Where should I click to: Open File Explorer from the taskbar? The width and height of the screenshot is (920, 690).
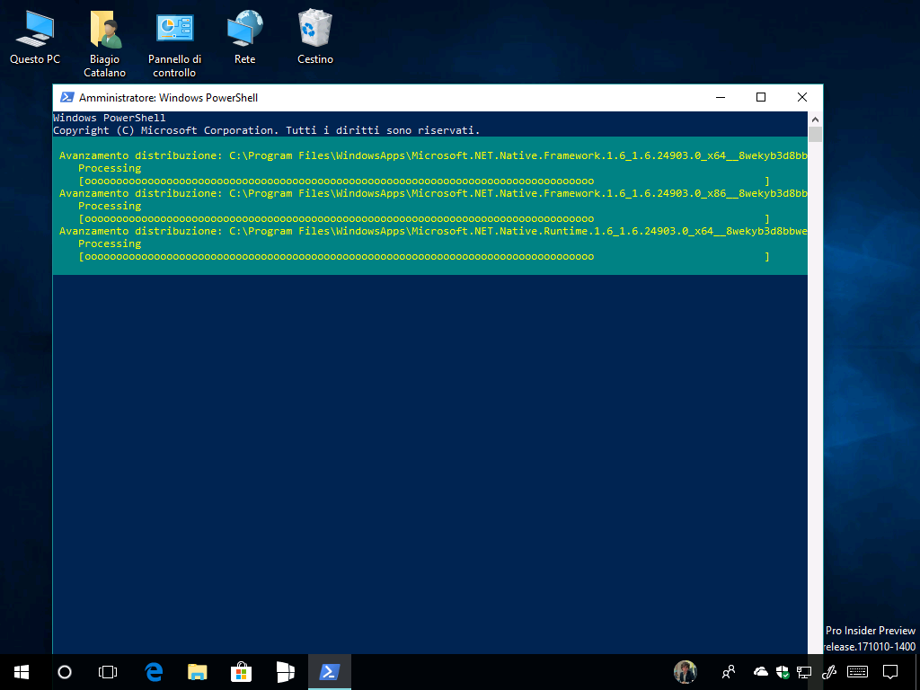(x=197, y=672)
